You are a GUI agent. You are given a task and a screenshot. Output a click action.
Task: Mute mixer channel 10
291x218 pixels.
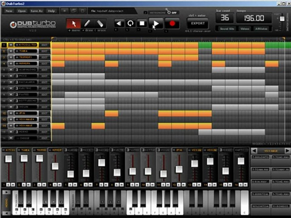pyautogui.click(x=152, y=184)
